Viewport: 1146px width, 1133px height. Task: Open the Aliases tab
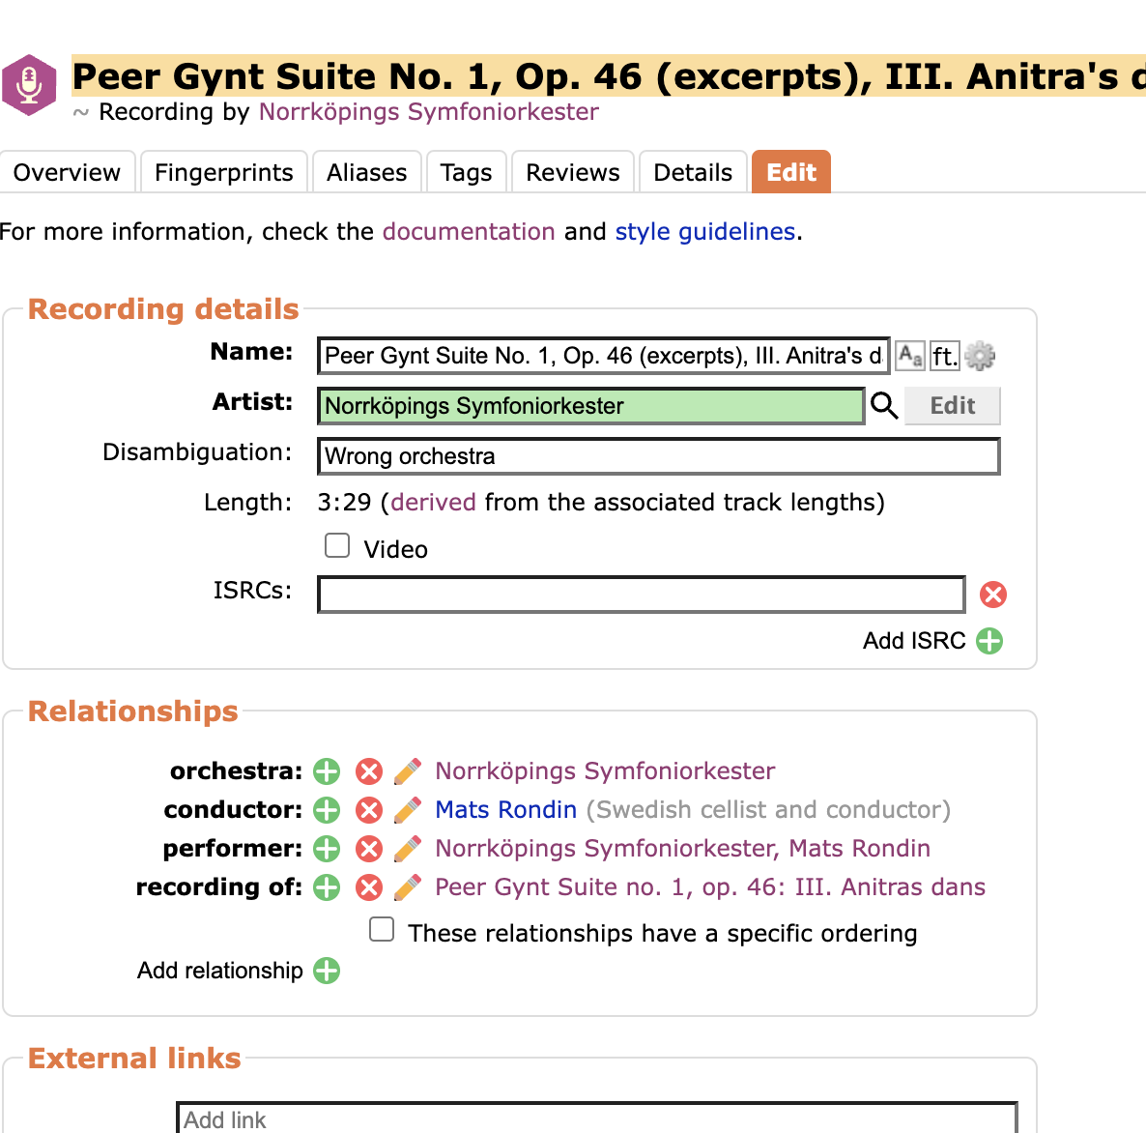tap(366, 172)
